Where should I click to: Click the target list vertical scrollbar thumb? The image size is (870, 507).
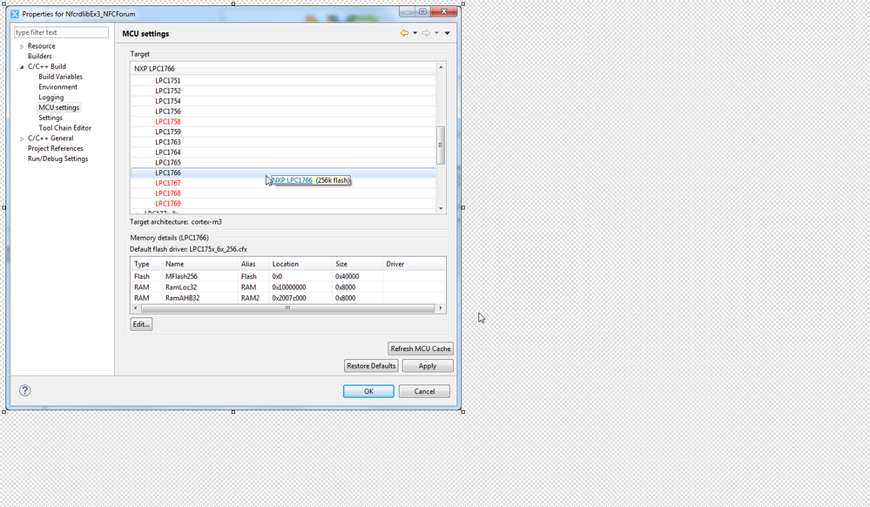point(441,145)
